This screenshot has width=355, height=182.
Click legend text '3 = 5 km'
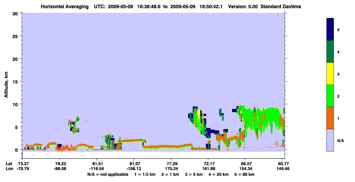[194, 174]
